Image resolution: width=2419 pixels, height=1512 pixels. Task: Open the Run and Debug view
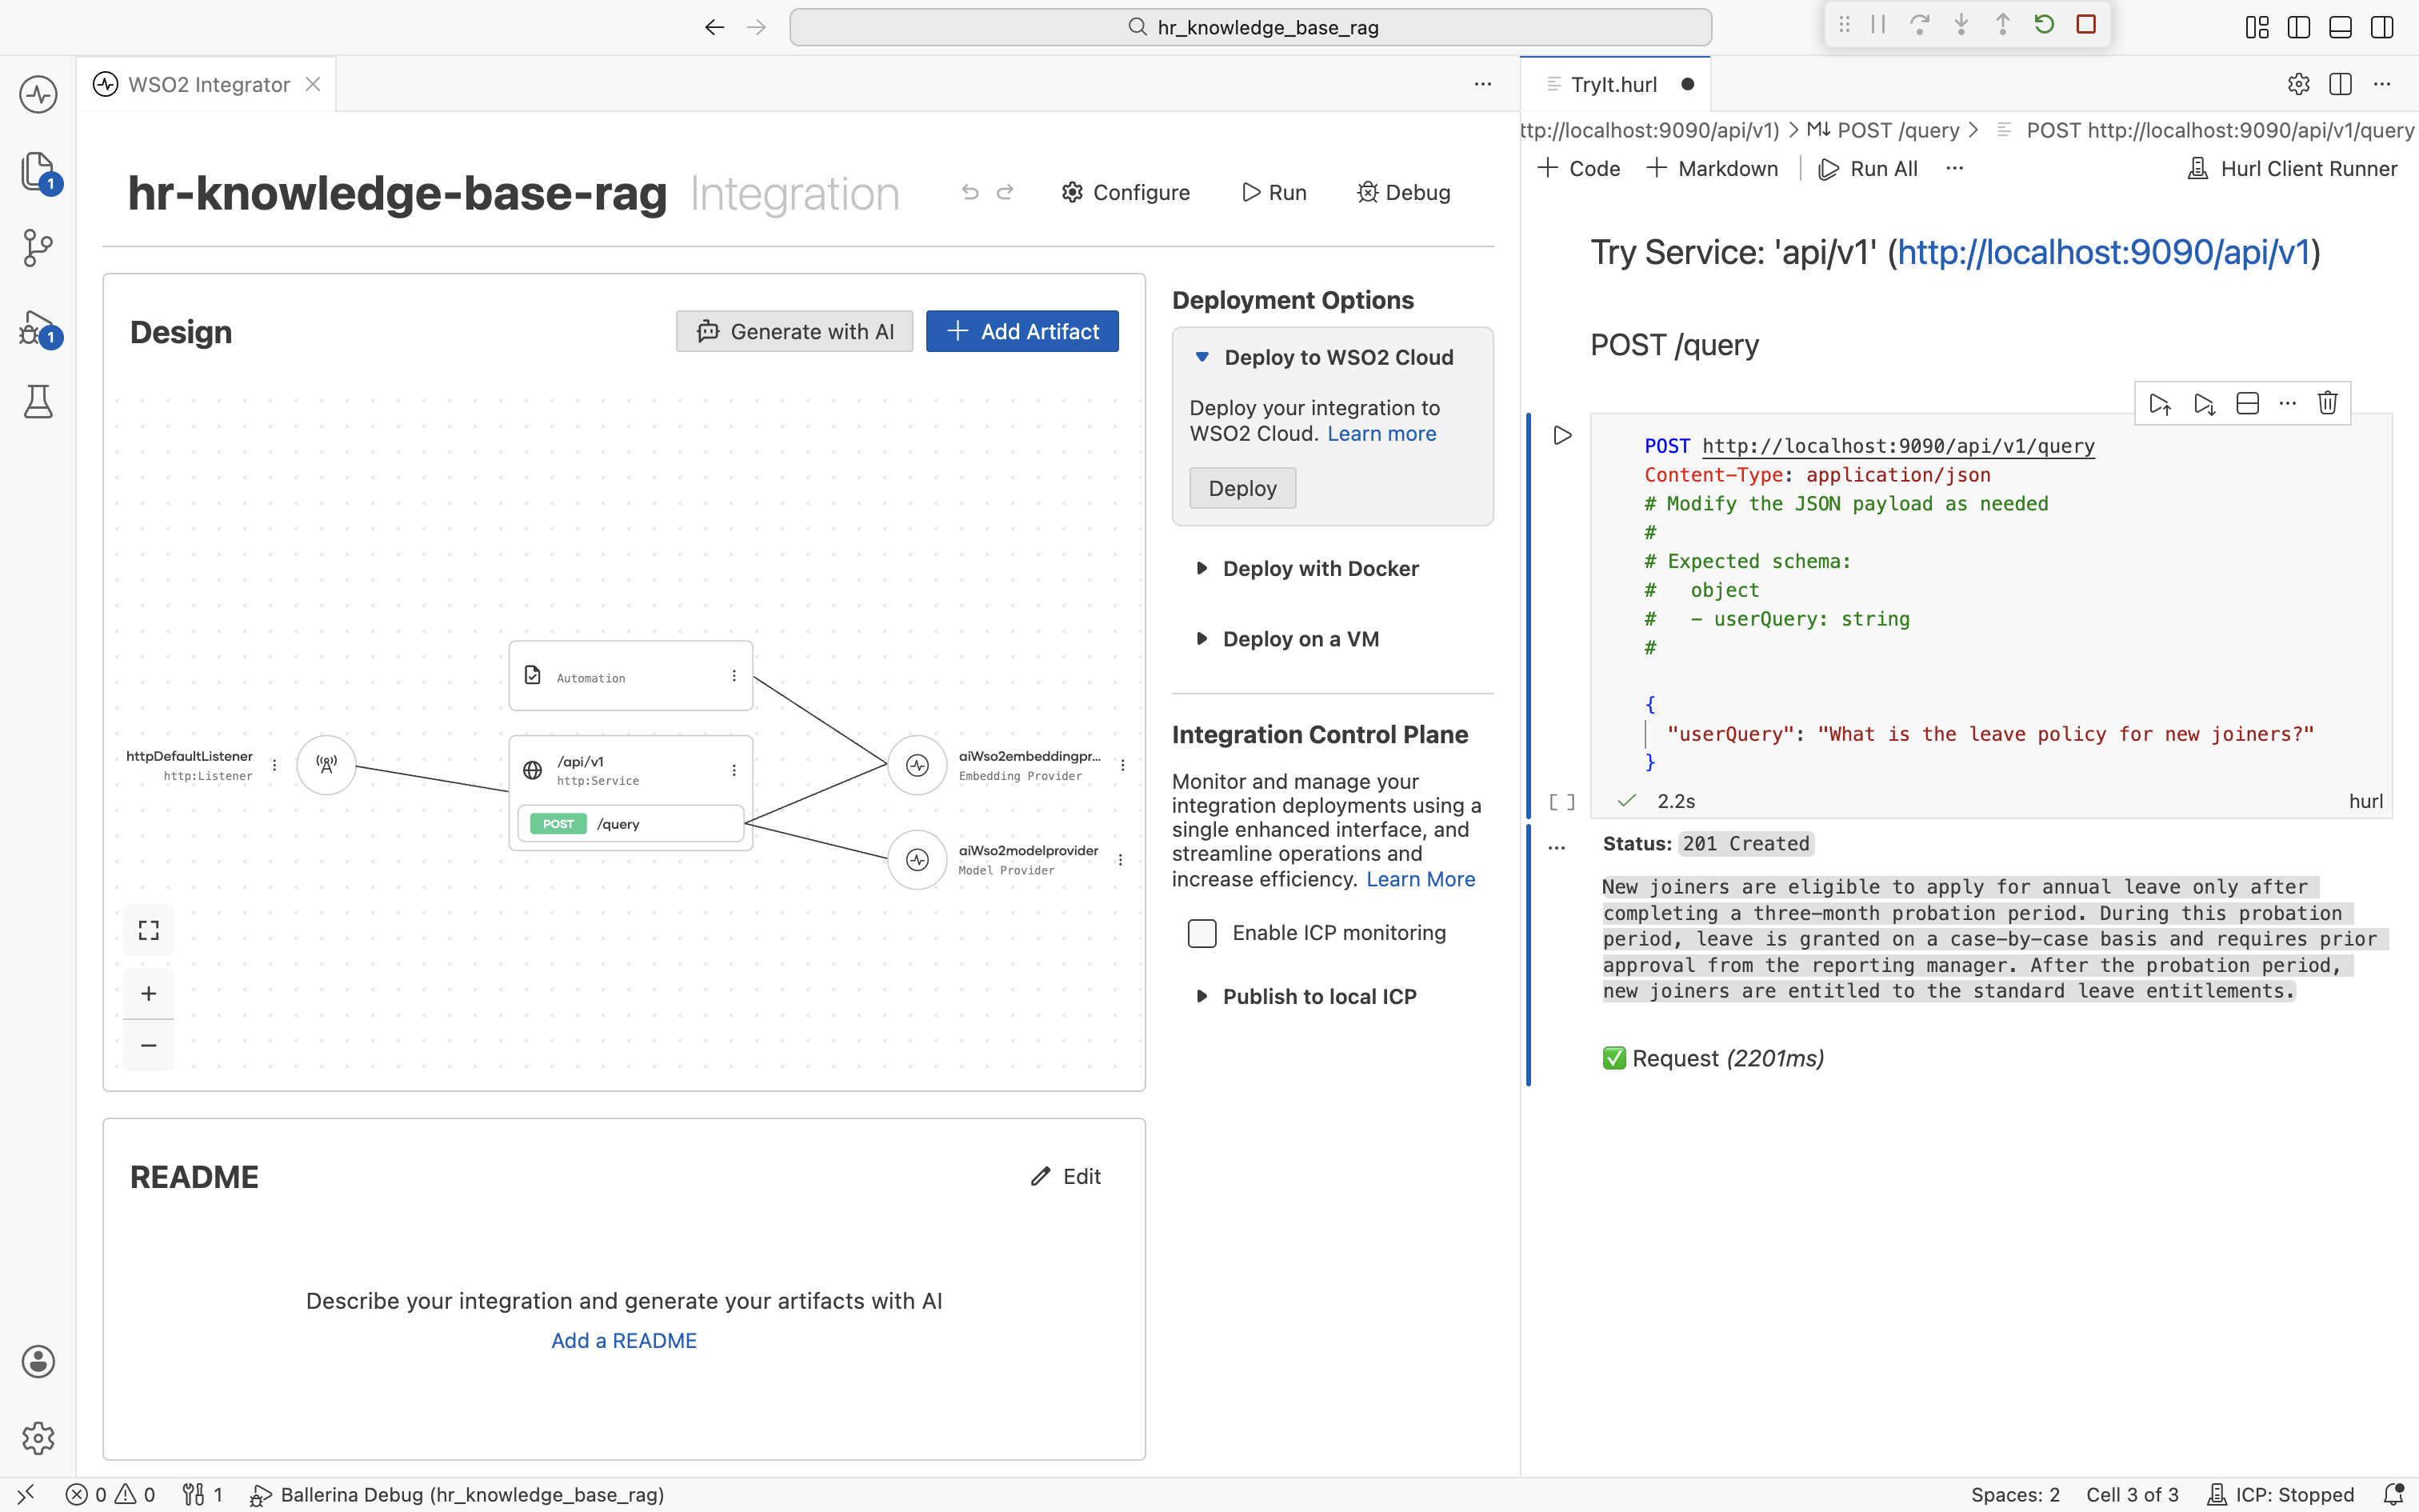point(38,327)
